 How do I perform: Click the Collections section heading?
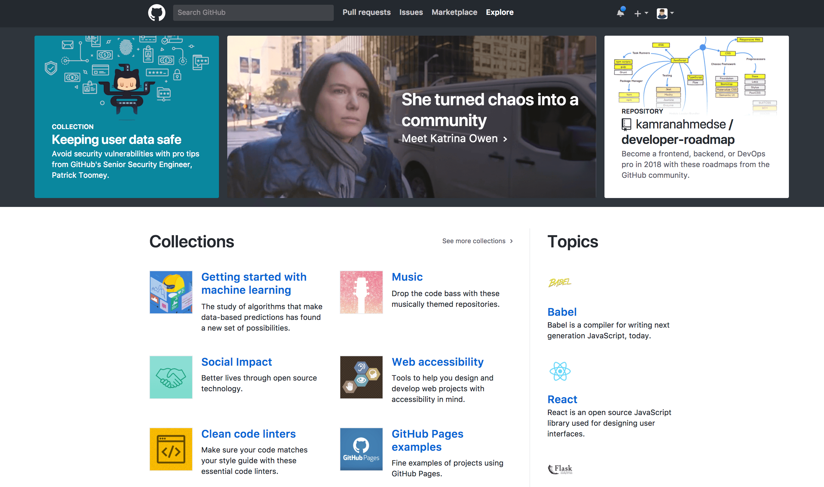[x=191, y=241]
